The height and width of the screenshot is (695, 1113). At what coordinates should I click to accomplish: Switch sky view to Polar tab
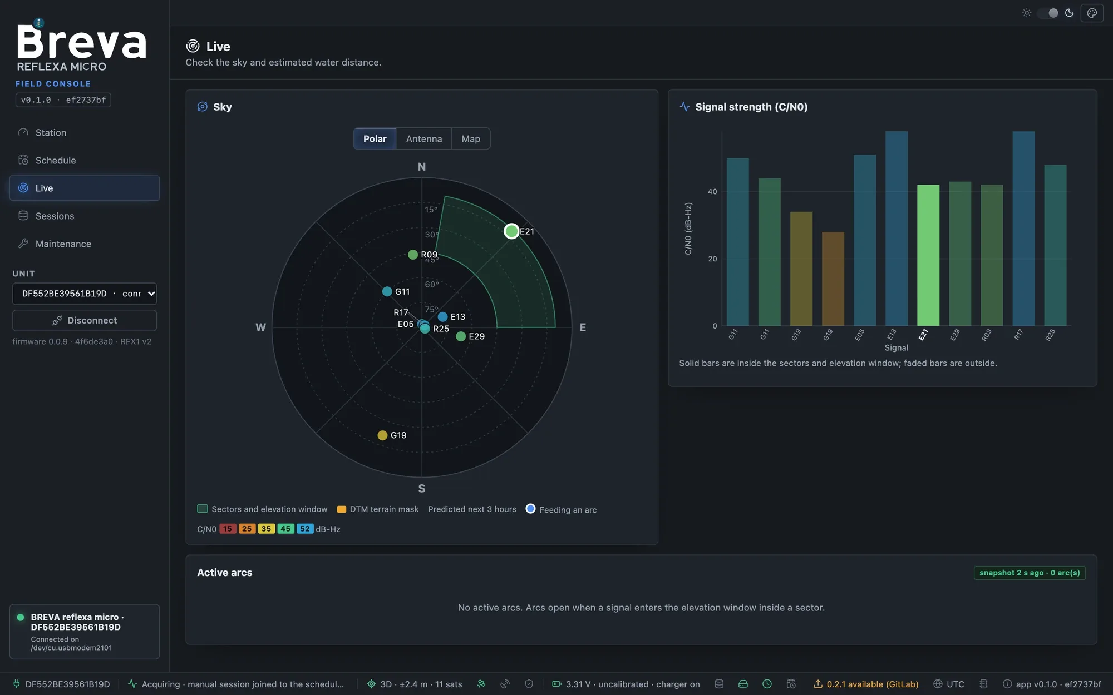pyautogui.click(x=375, y=139)
